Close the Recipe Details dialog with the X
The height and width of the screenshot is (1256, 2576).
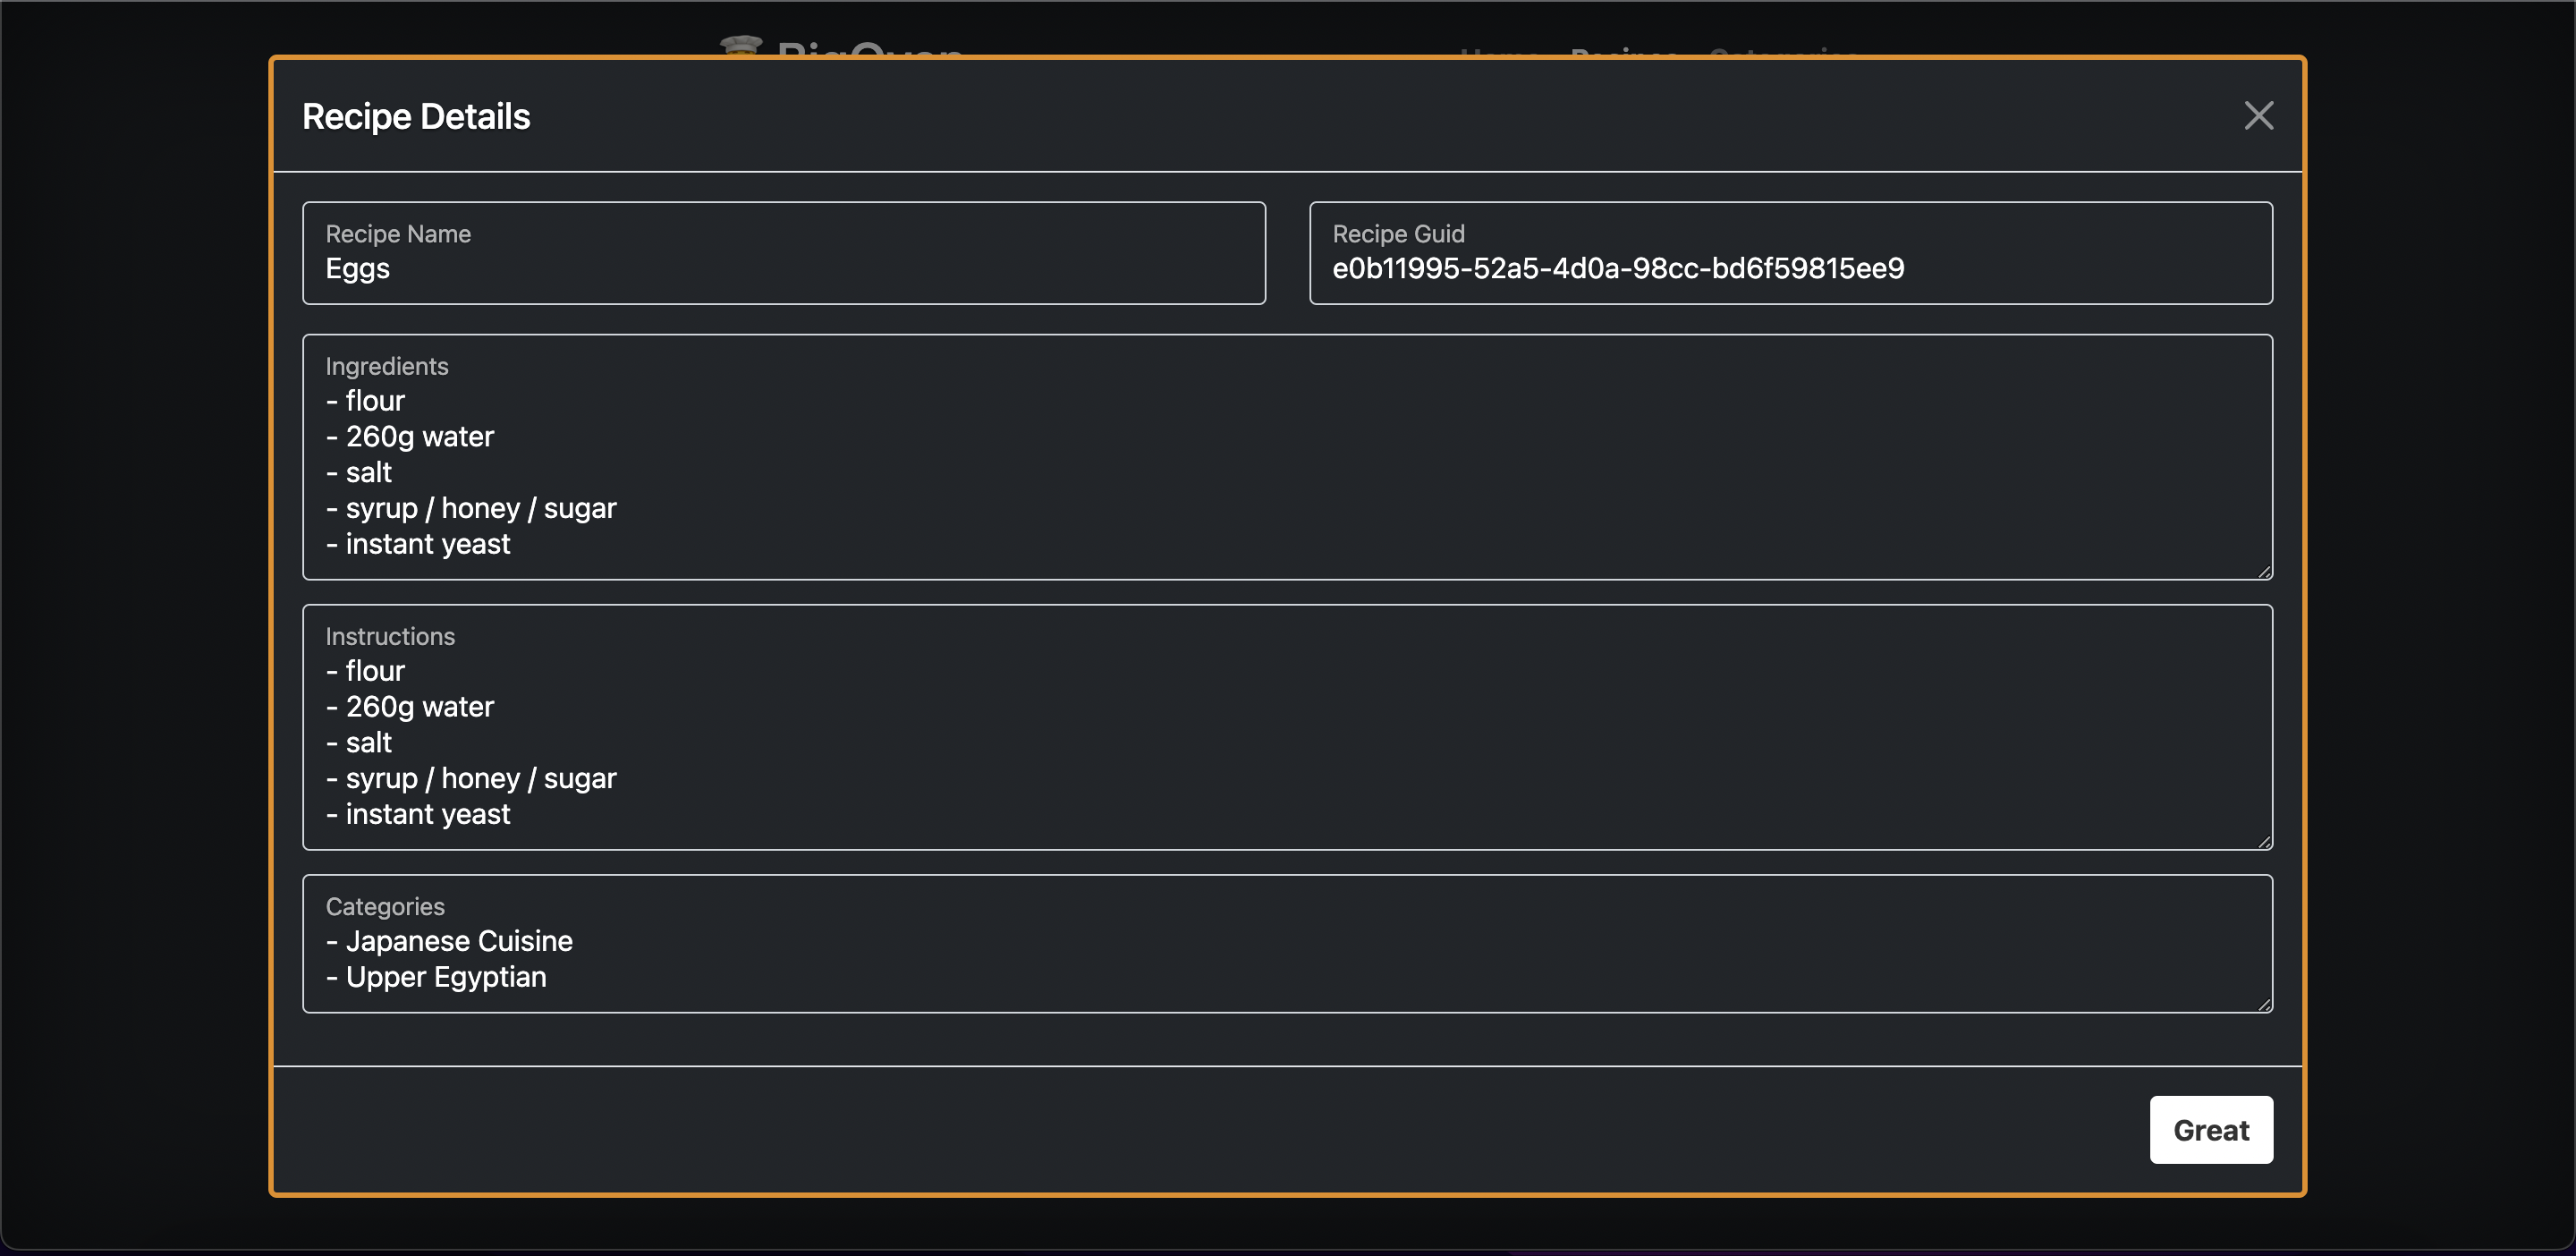click(2259, 115)
